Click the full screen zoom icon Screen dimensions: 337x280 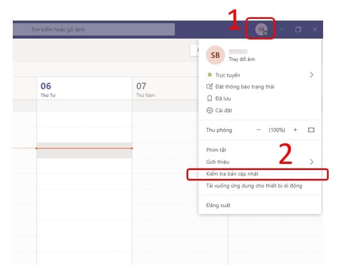click(x=311, y=130)
